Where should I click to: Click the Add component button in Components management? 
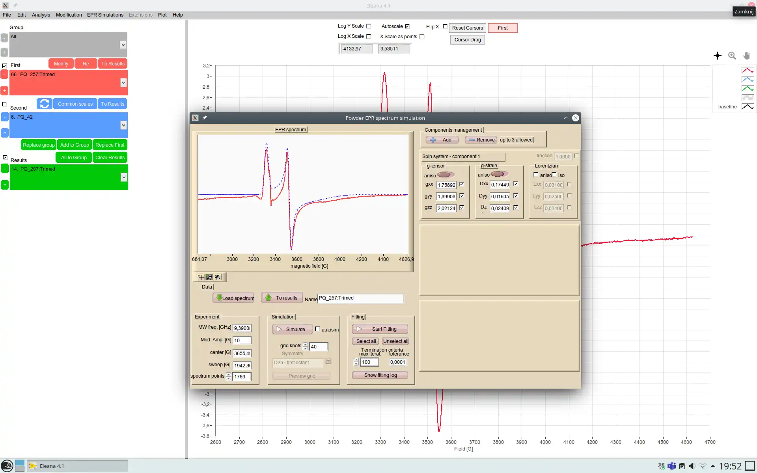coord(442,140)
